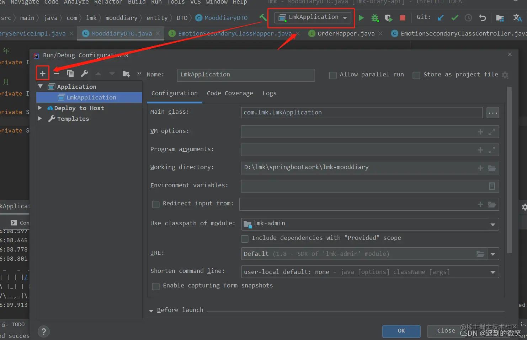Show Git history with the clock icon
Viewport: 527px width, 340px height.
point(468,17)
